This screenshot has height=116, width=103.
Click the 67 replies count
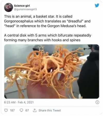(x=27, y=111)
